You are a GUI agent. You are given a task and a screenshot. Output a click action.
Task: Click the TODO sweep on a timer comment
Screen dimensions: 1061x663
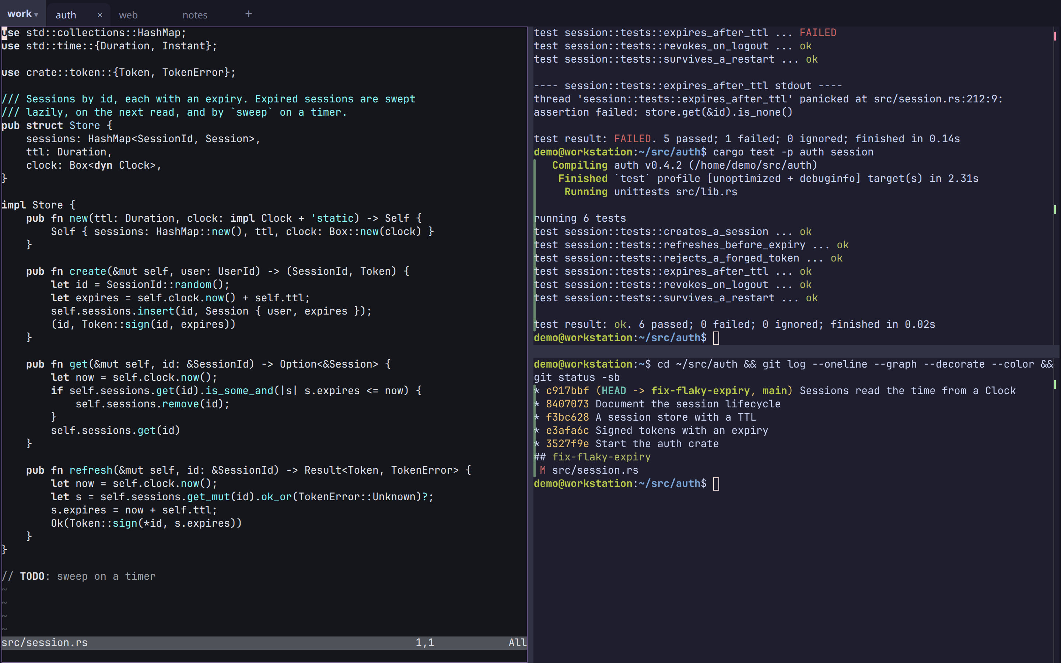pyautogui.click(x=78, y=576)
